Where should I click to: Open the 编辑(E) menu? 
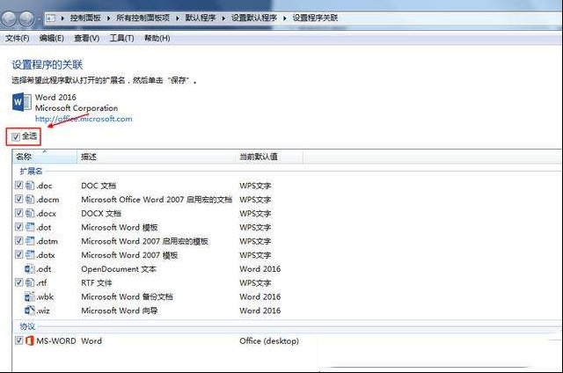pos(51,38)
